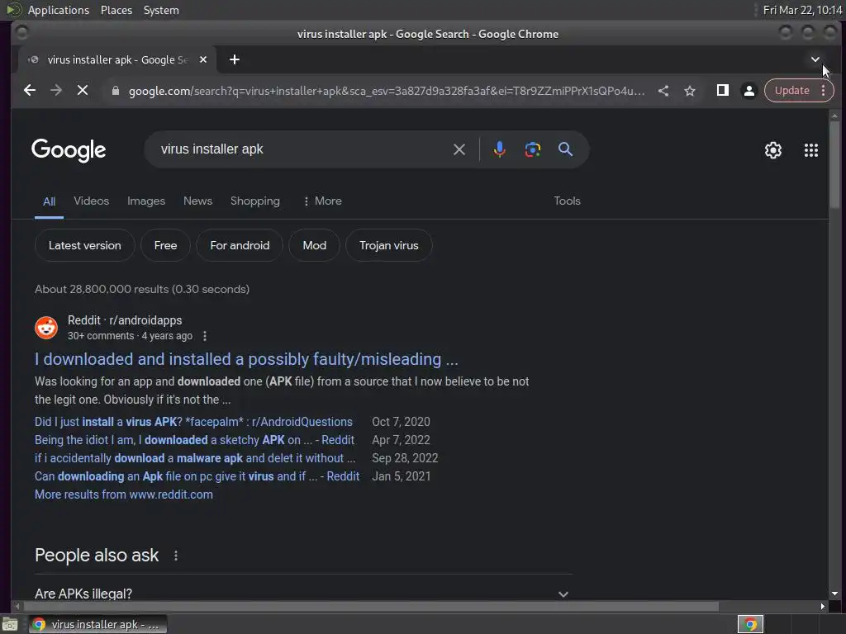
Task: Filter by 'Free' chip
Action: [165, 246]
